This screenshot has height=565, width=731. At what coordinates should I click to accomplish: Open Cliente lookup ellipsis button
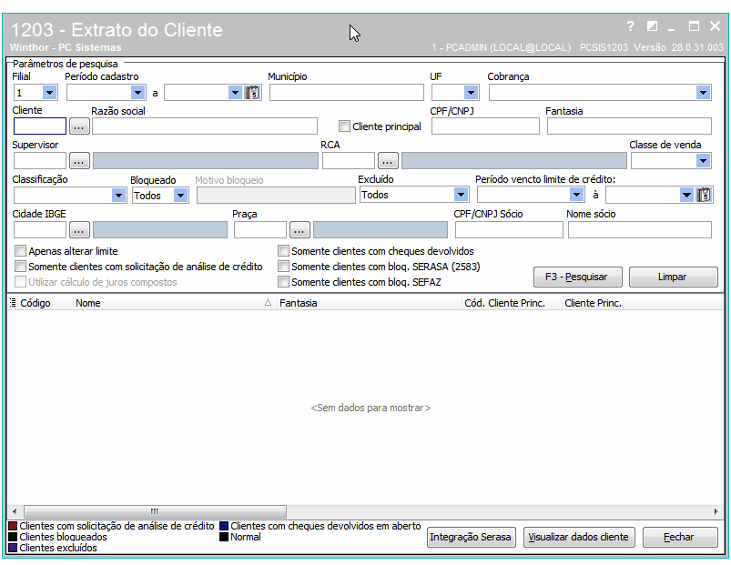(79, 126)
